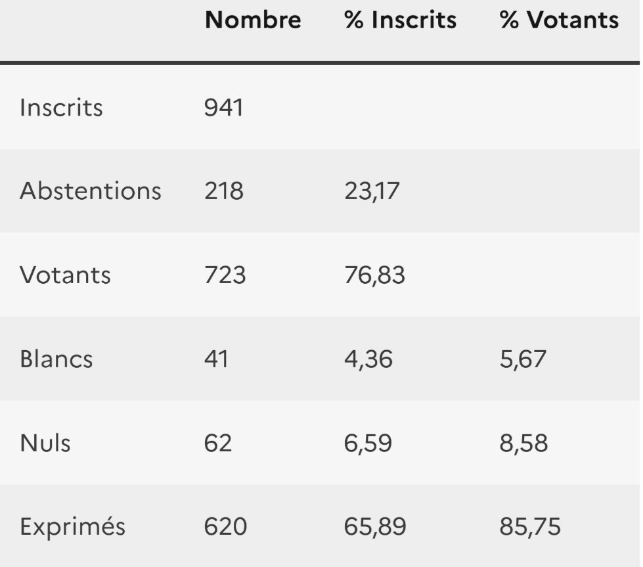Click the Votants count 723
The width and height of the screenshot is (643, 567).
pos(225,275)
